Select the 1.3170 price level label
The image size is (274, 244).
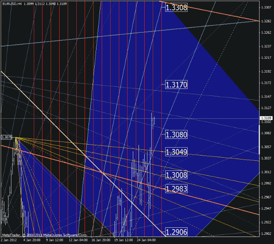(x=176, y=85)
